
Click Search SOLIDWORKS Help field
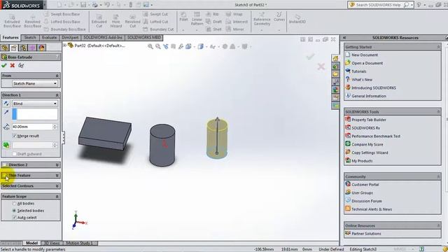[377, 5]
